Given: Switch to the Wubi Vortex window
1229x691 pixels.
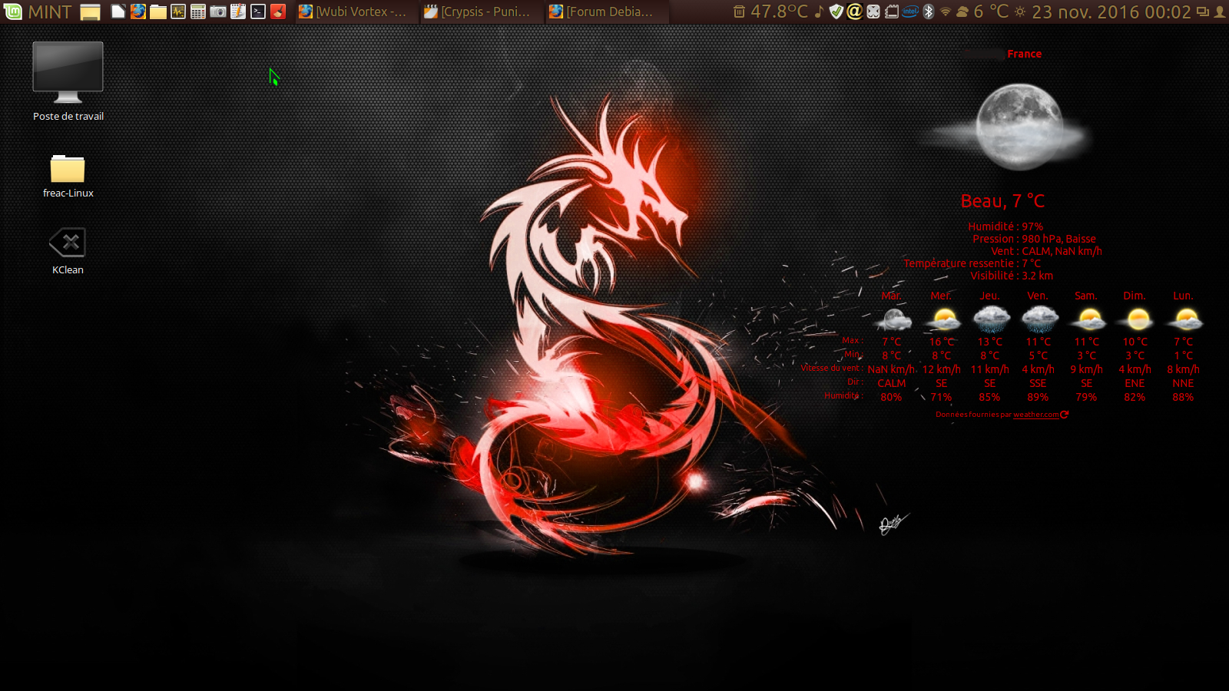Looking at the screenshot, I should [x=353, y=12].
